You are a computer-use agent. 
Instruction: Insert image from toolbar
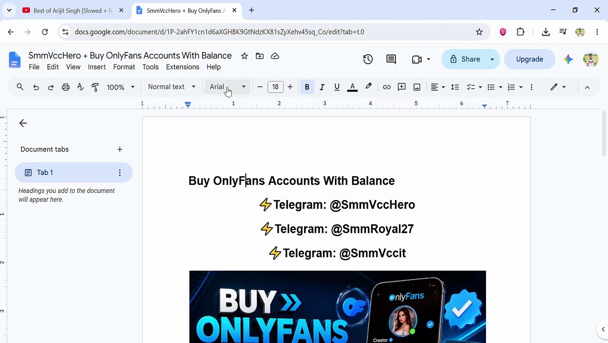[x=417, y=87]
